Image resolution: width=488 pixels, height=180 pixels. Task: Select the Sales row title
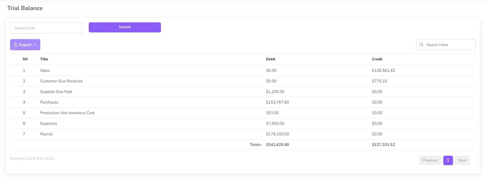pyautogui.click(x=45, y=71)
